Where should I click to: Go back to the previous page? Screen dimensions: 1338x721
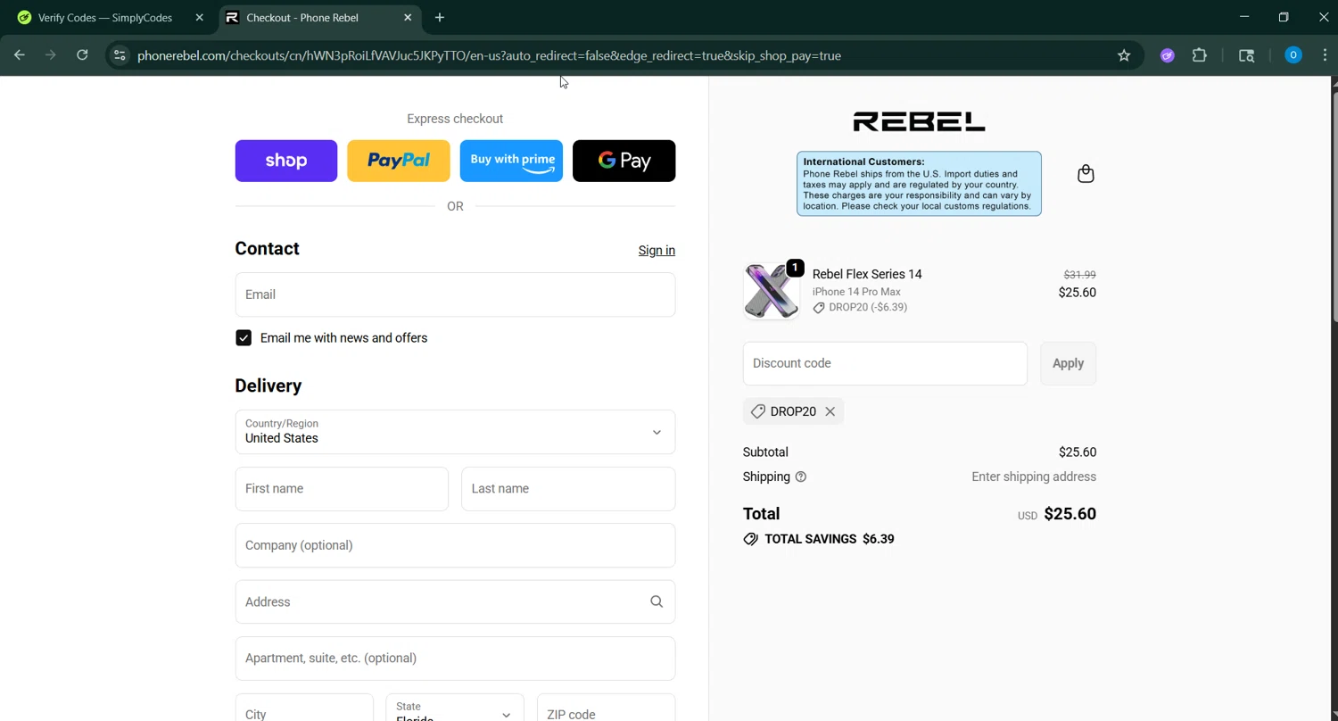[20, 55]
